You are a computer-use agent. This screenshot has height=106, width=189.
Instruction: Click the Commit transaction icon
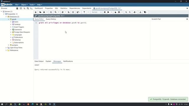[x=126, y=12]
